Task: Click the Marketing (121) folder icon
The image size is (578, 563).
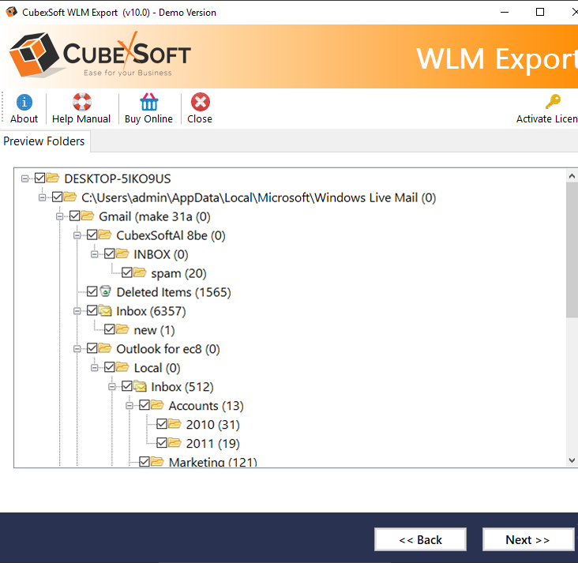Action: [x=157, y=461]
